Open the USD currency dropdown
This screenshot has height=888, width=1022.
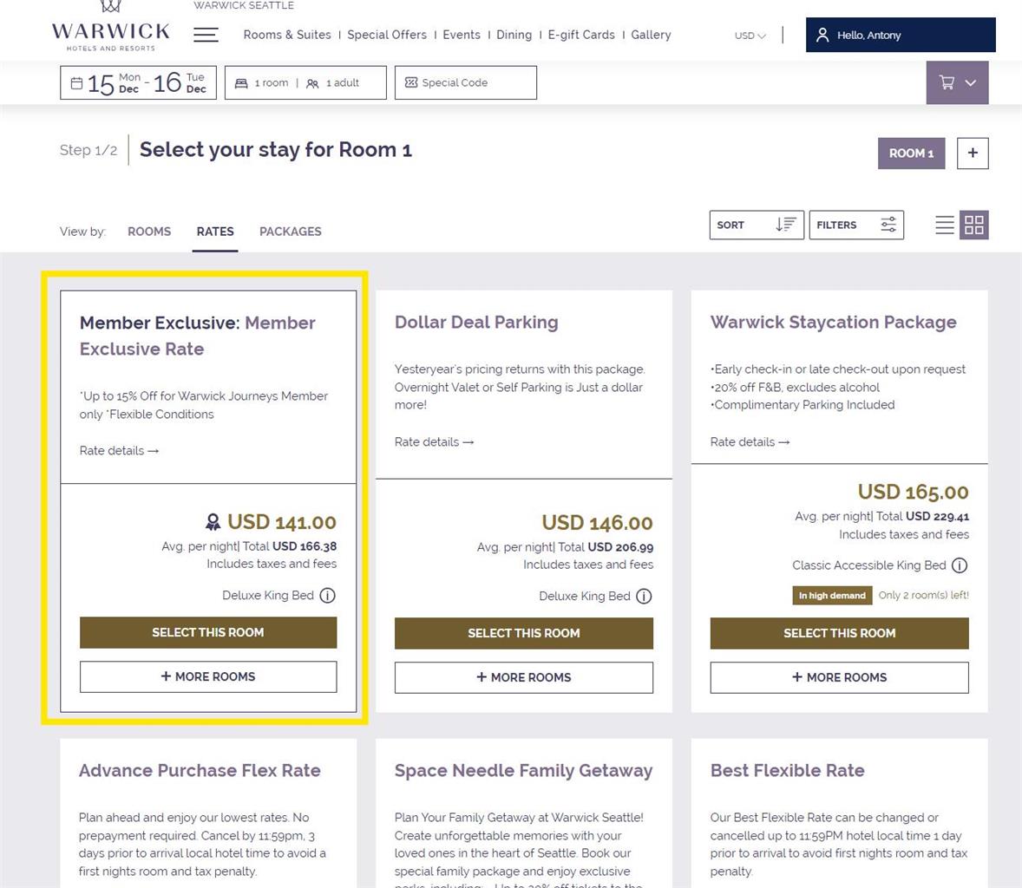750,36
